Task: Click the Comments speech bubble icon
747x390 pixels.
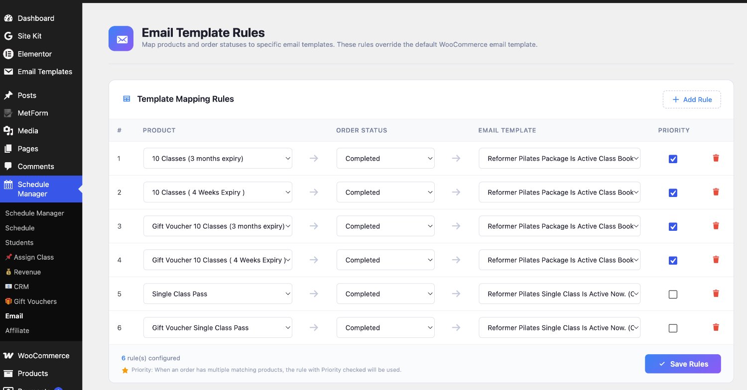Action: (8, 167)
